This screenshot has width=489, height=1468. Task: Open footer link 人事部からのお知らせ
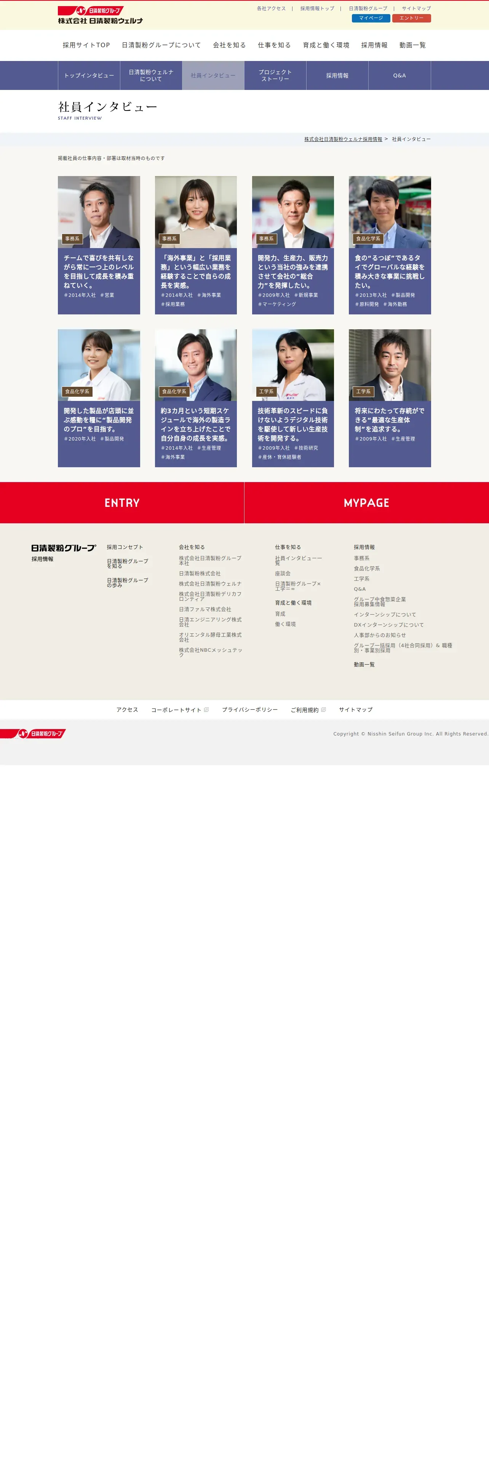pyautogui.click(x=380, y=635)
